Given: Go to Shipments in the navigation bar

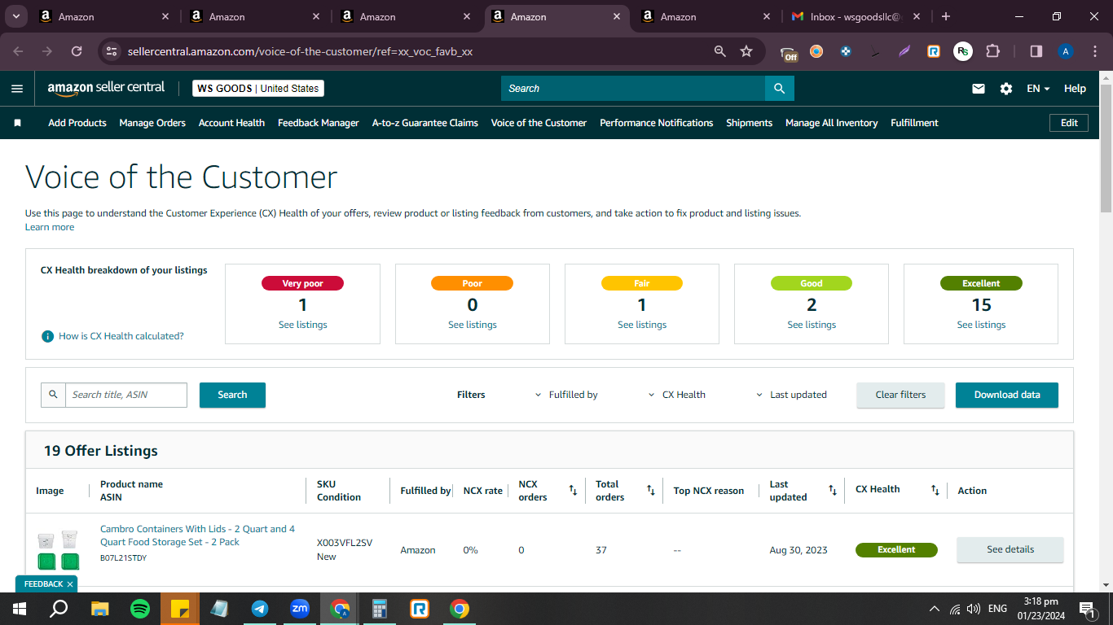Looking at the screenshot, I should click(x=750, y=123).
